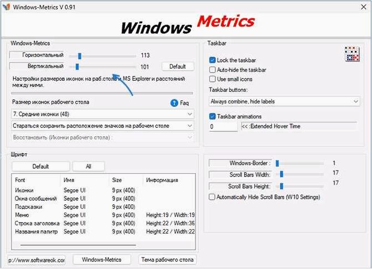Toggle Taskbar animations checkbox
The height and width of the screenshot is (269, 372).
tap(213, 116)
